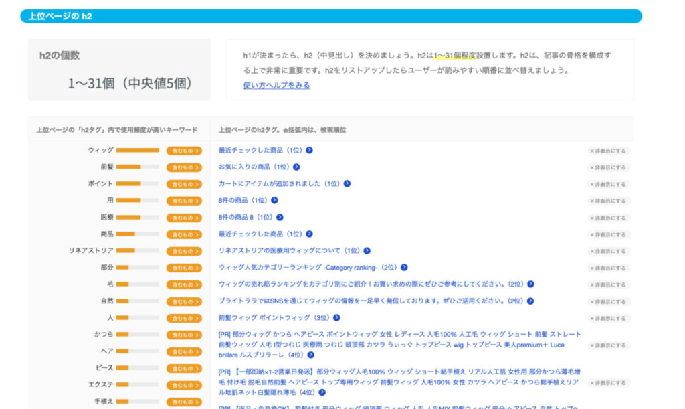Screen dimensions: 685x409
Task: Click the arrow icon beside お気に入りの商品
Action: pos(296,167)
